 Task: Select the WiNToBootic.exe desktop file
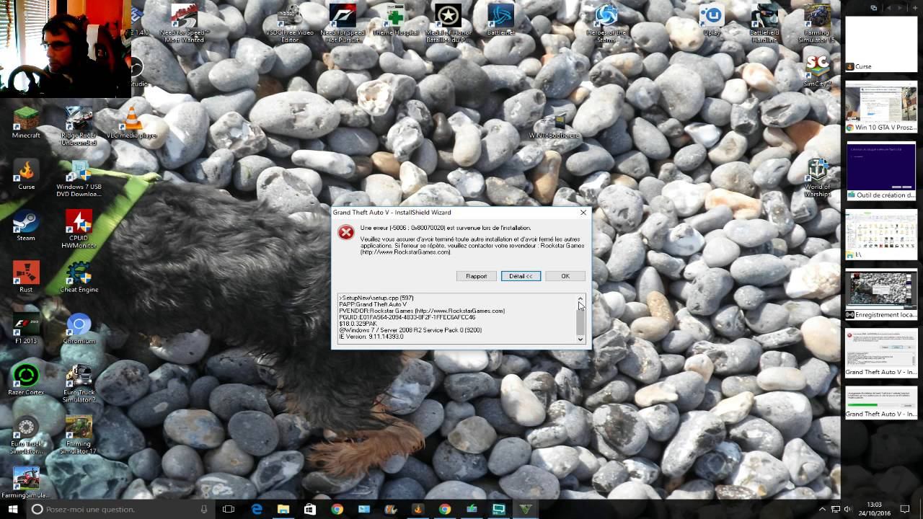(554, 127)
